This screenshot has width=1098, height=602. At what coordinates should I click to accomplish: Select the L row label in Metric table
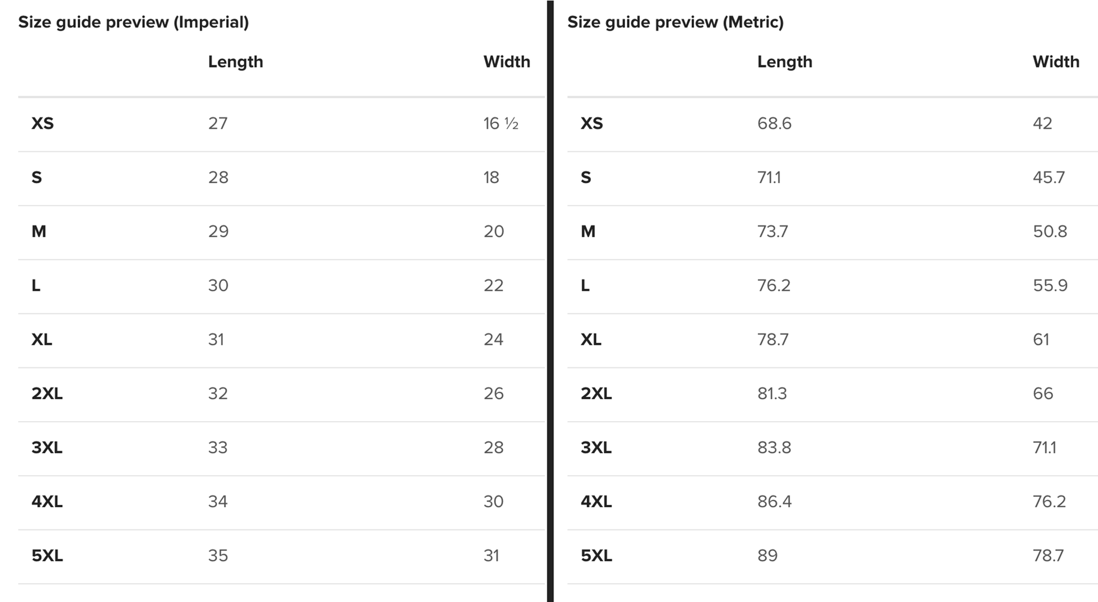(x=585, y=286)
